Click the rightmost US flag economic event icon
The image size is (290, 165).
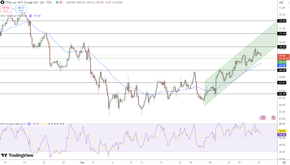point(274,117)
